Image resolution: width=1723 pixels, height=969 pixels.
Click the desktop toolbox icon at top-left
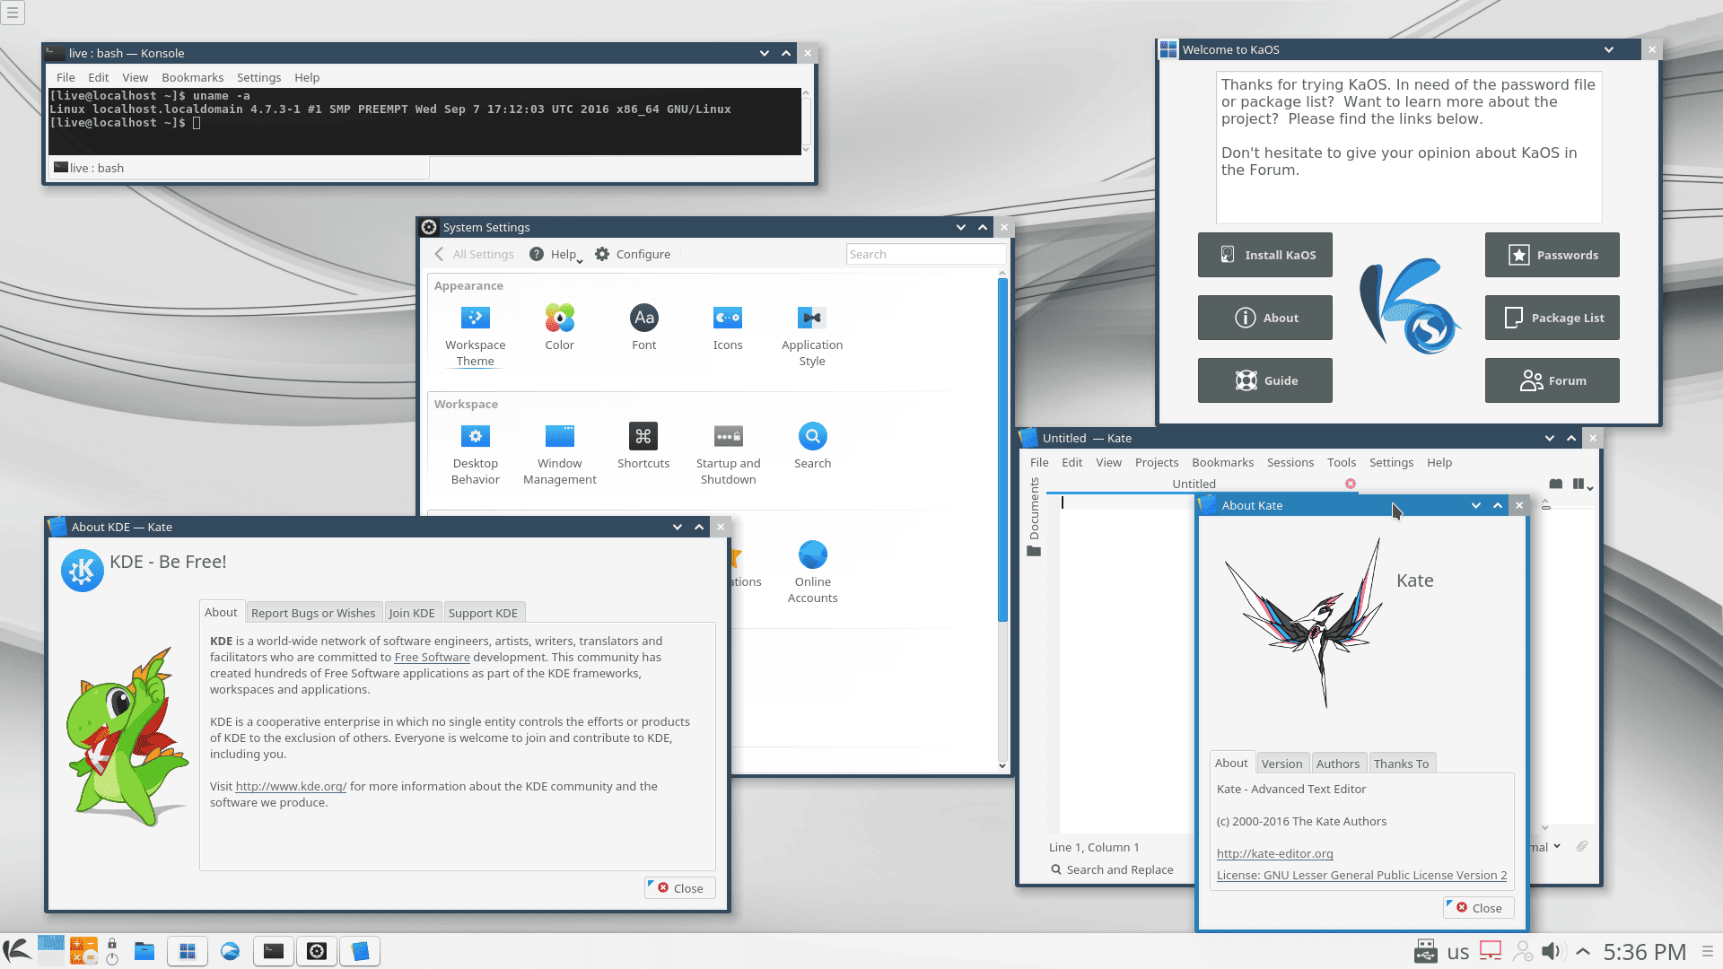[x=13, y=13]
